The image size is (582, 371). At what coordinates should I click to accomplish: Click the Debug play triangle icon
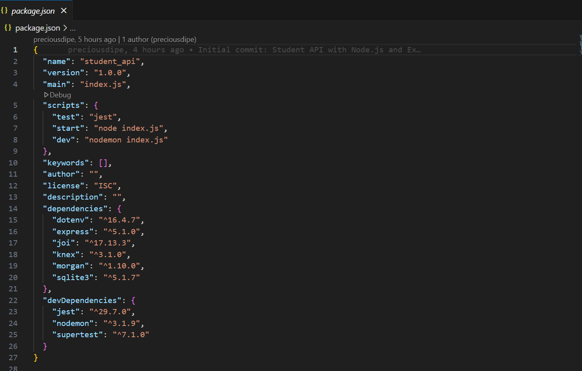click(46, 95)
